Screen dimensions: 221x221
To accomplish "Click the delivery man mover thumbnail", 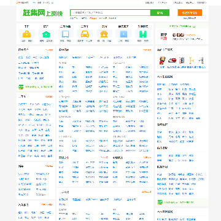I will 162,60.
